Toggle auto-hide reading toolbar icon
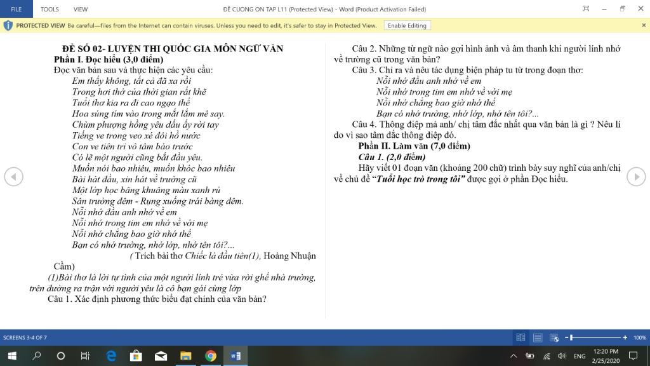Viewport: 650px width, 366px height. 586,9
